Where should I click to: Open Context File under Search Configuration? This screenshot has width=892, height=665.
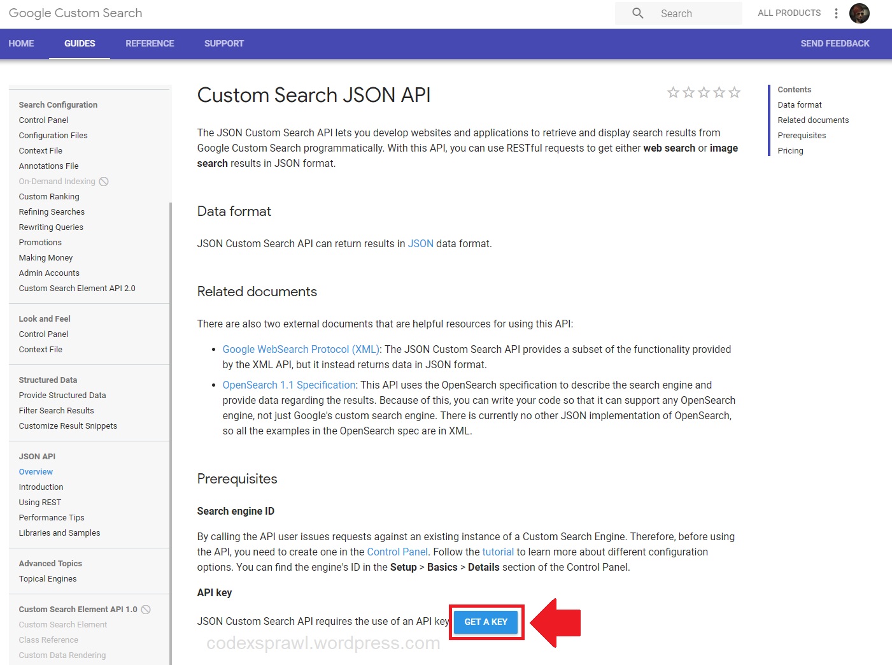coord(41,151)
